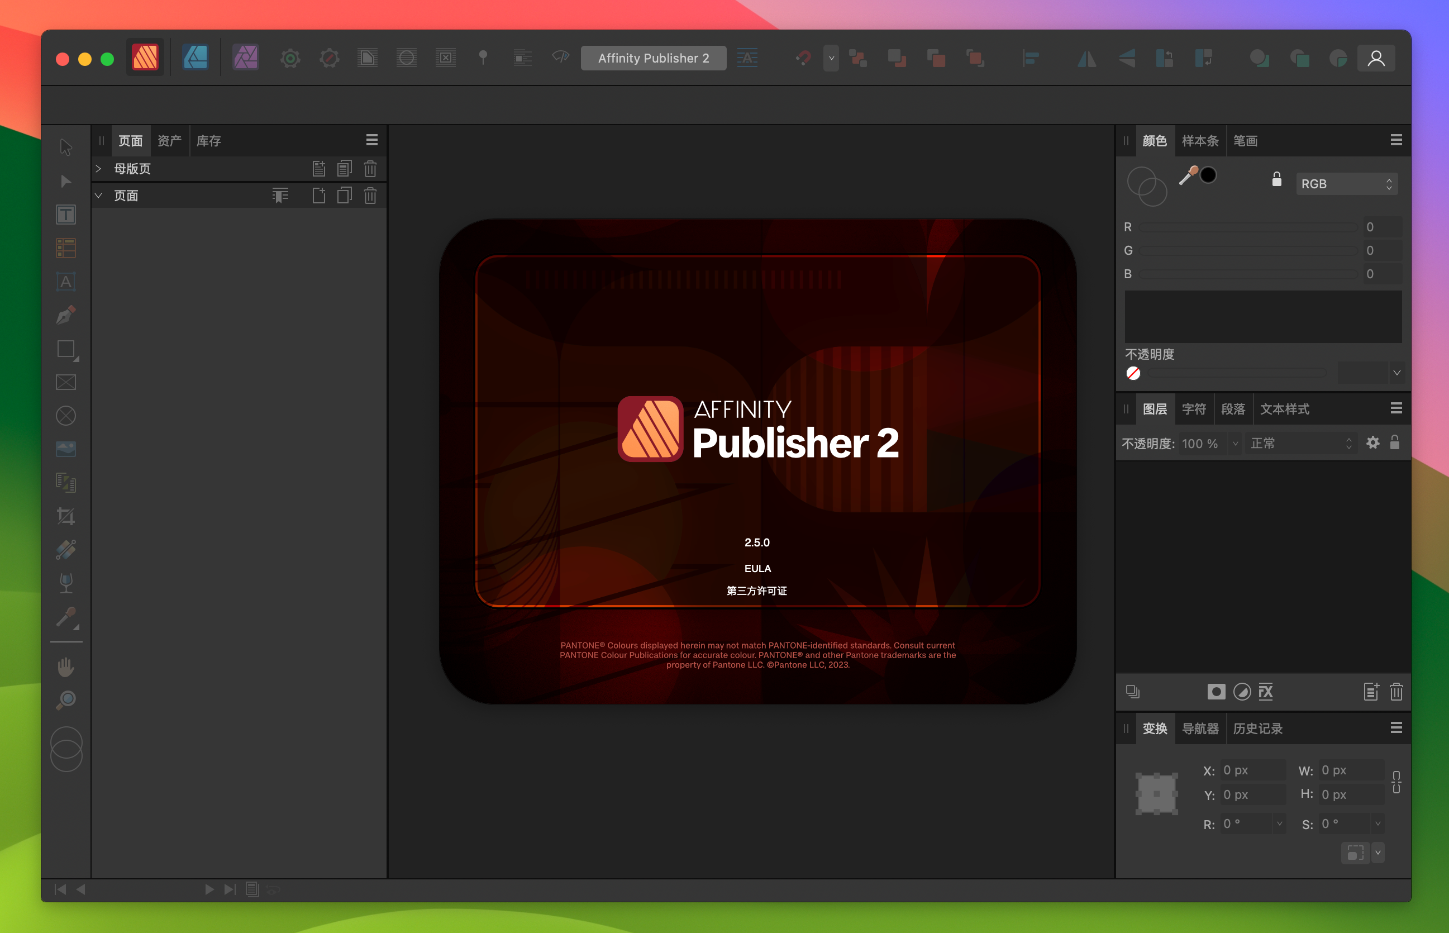The image size is (1449, 933).
Task: Click the Shape Rectangle tool
Action: [x=68, y=350]
